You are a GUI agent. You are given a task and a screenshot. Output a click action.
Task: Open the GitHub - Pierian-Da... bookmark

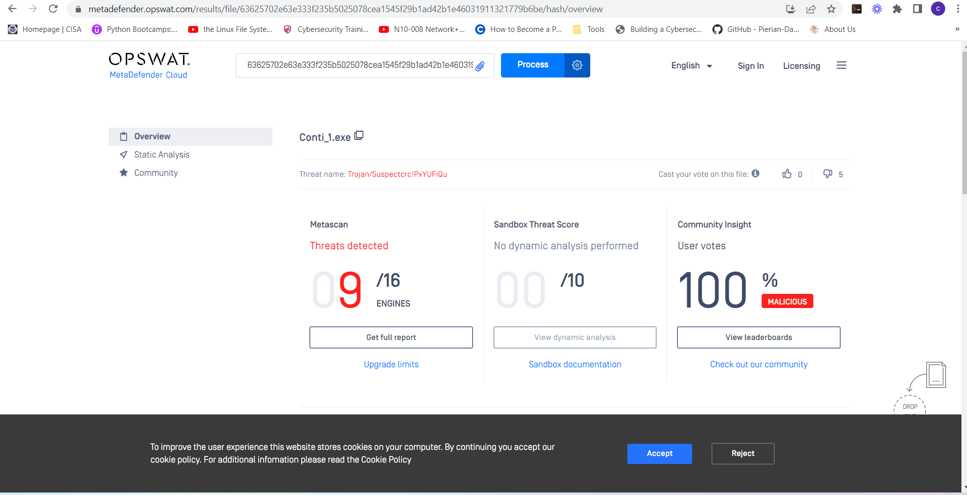pyautogui.click(x=756, y=29)
